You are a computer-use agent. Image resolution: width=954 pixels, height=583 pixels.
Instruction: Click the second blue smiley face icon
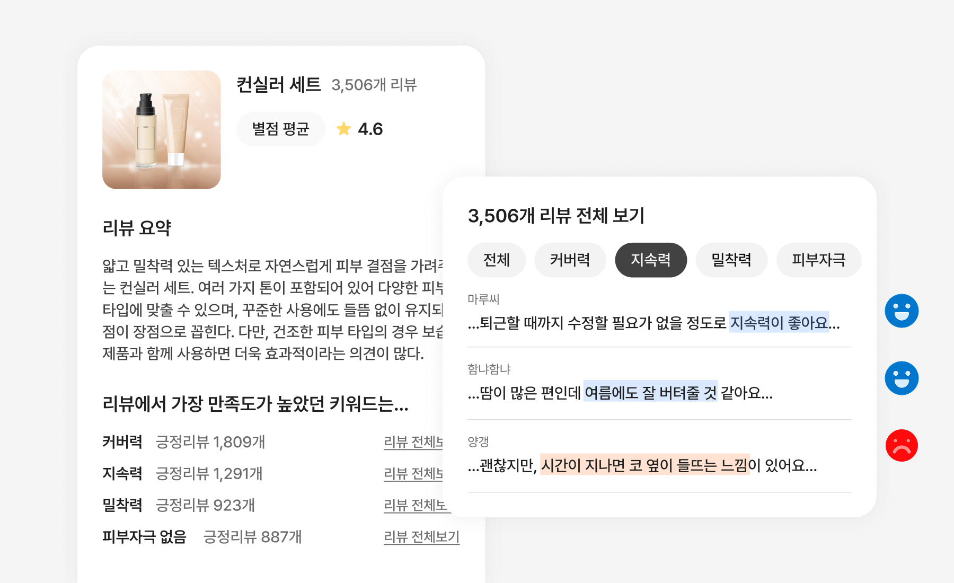click(902, 378)
